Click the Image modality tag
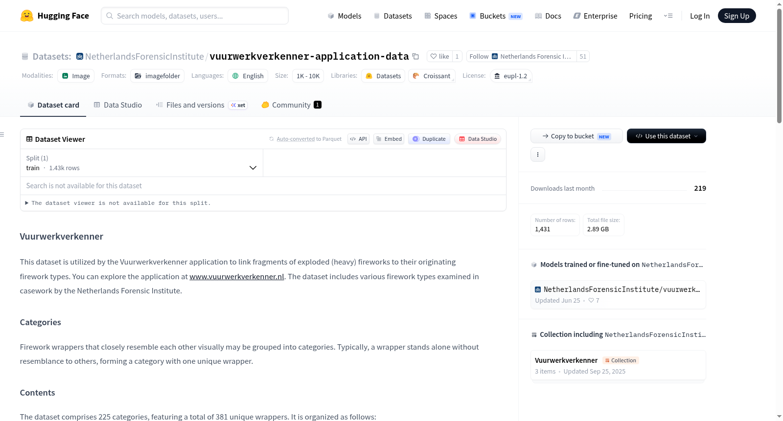Screen dimensions: 783x421 point(76,76)
